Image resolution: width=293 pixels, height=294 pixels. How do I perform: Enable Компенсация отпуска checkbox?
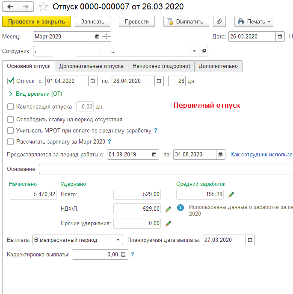pos(11,106)
